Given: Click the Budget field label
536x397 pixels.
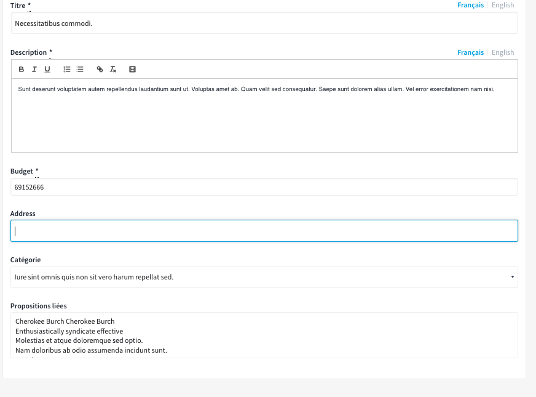Looking at the screenshot, I should coord(22,171).
